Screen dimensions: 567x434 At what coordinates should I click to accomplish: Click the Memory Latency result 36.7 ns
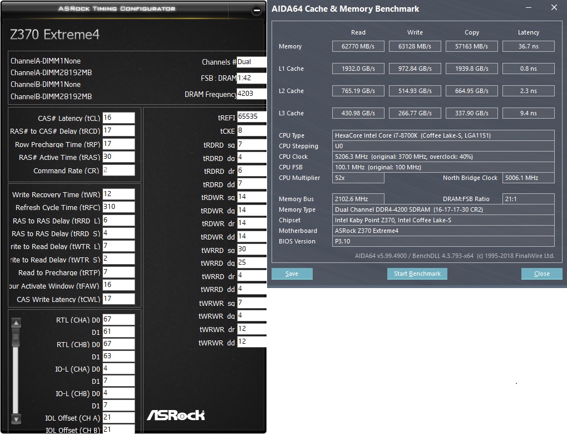coord(528,46)
